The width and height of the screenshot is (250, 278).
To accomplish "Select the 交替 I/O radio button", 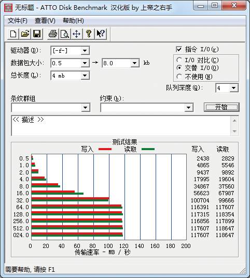I will pos(179,68).
